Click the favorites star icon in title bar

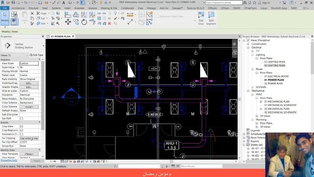click(x=254, y=2)
